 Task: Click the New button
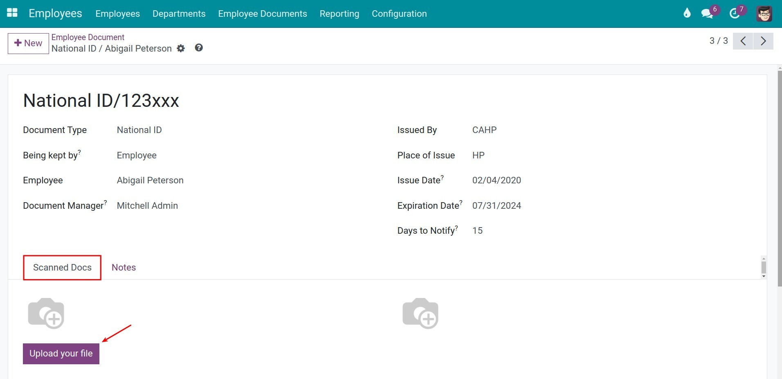click(x=28, y=43)
